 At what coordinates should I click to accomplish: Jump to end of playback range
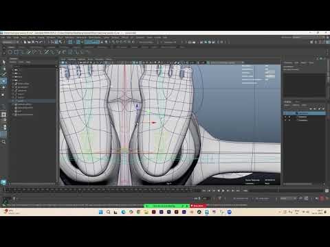point(238,191)
